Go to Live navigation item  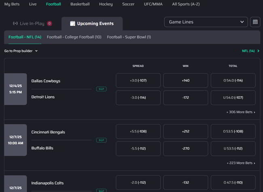click(x=33, y=4)
